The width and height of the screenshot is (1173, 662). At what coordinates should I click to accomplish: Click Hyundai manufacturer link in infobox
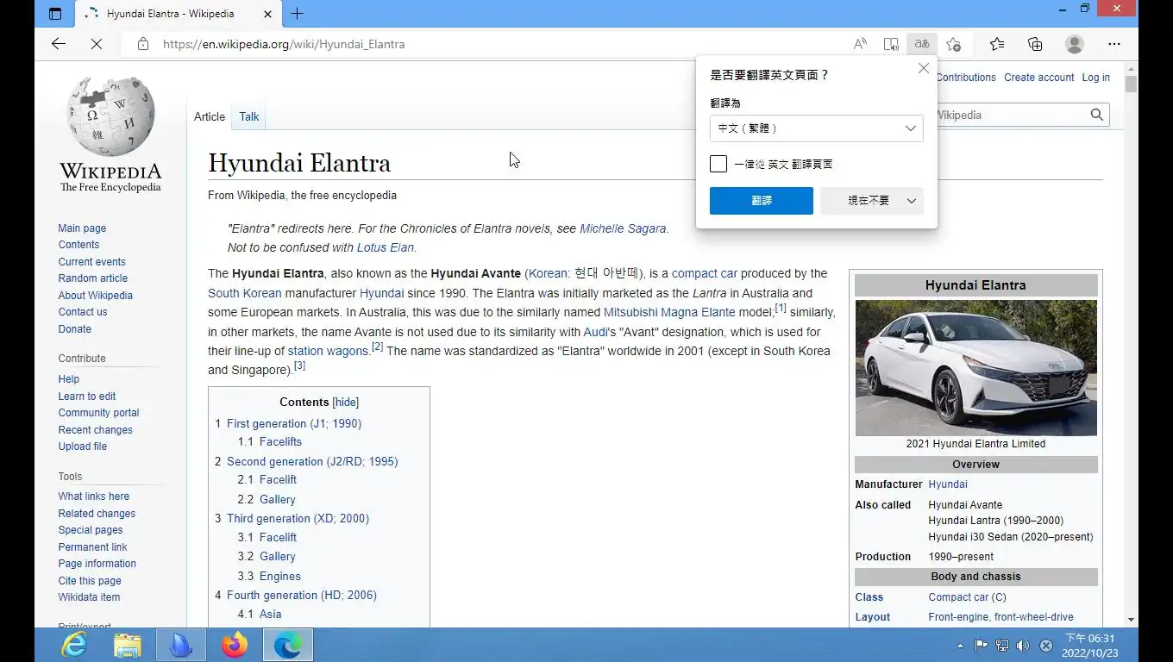(x=948, y=484)
